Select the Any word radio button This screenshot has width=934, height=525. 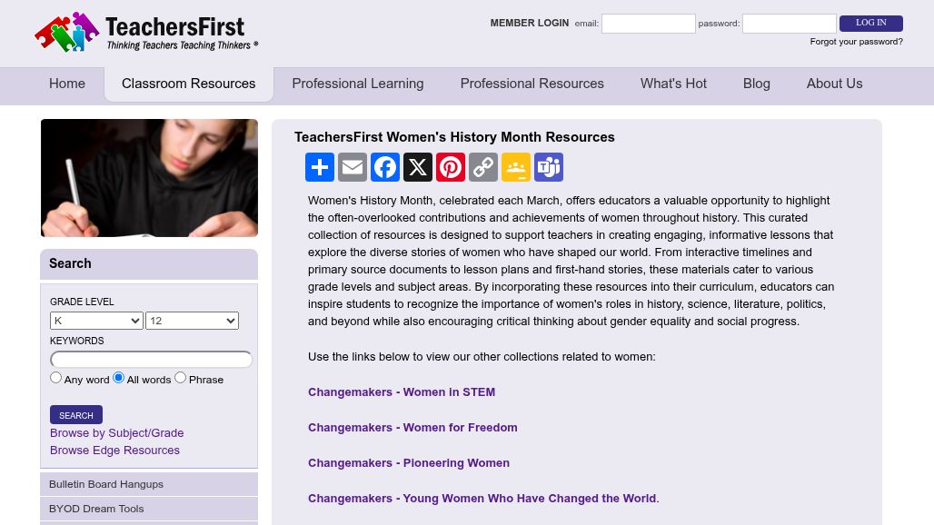pyautogui.click(x=56, y=378)
